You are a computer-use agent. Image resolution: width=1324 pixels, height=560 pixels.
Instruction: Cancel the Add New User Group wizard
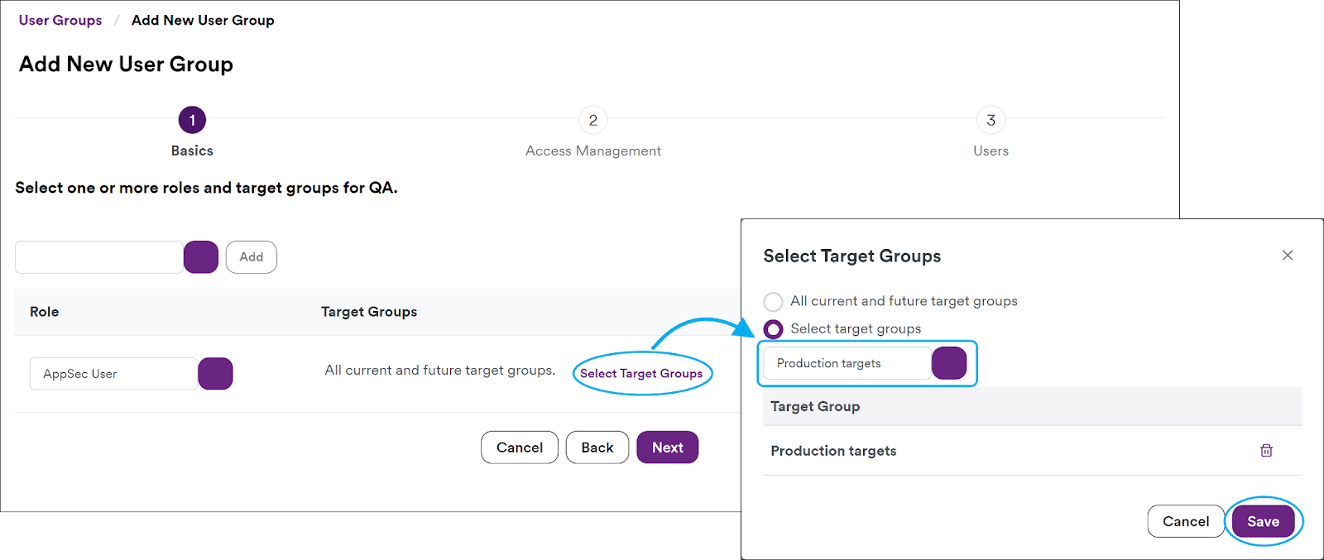click(520, 448)
